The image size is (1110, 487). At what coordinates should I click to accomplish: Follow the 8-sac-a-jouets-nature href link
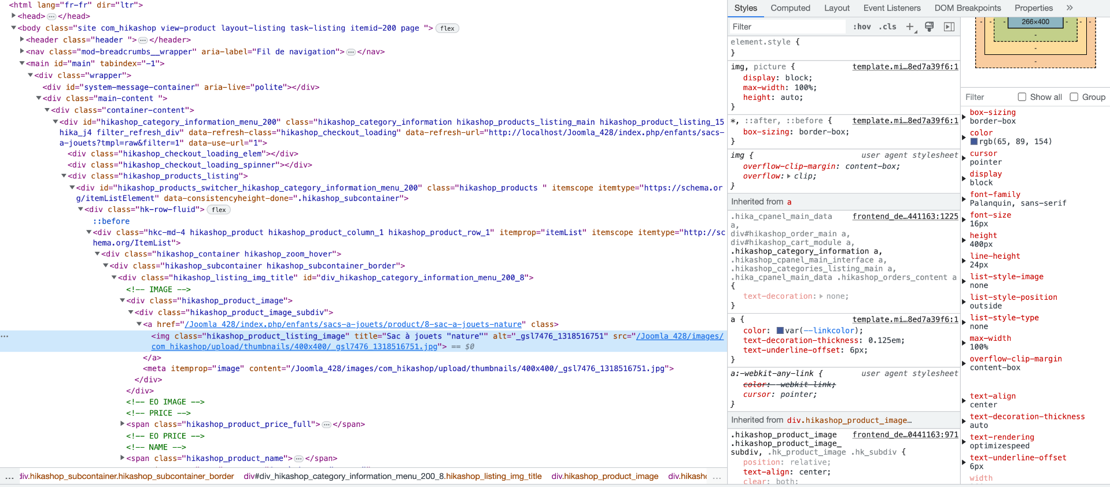coord(353,325)
